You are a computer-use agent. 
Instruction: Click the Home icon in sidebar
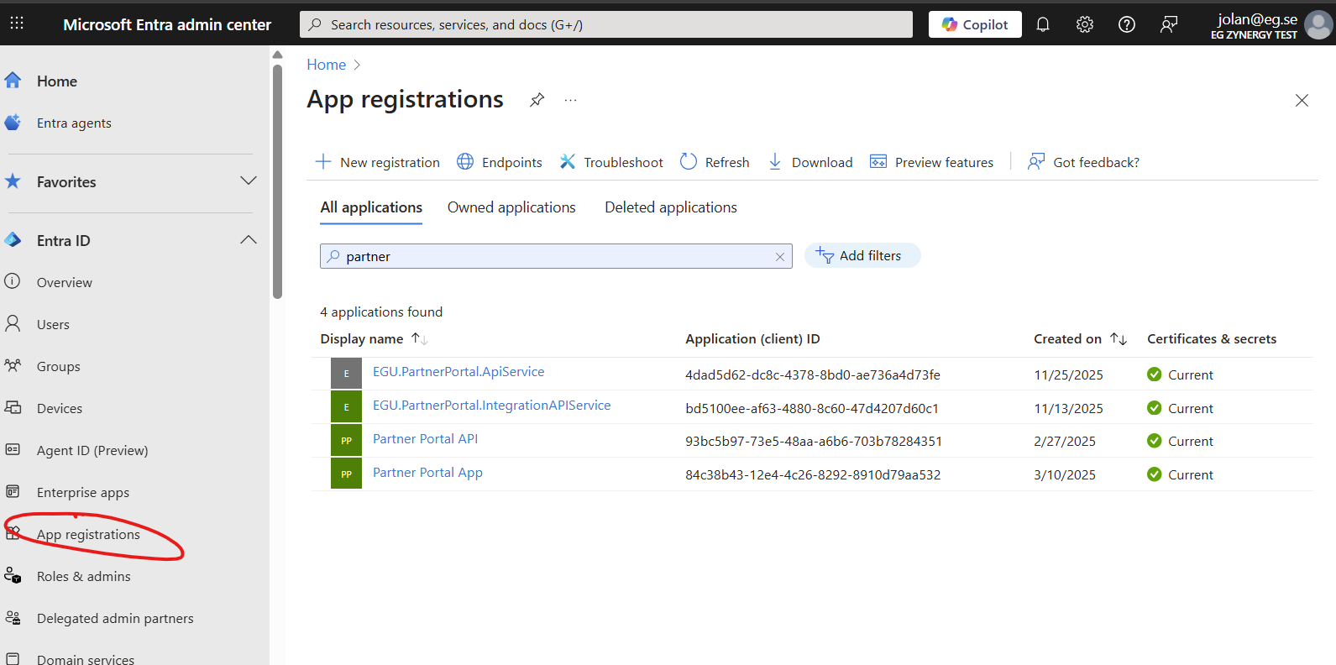tap(13, 81)
